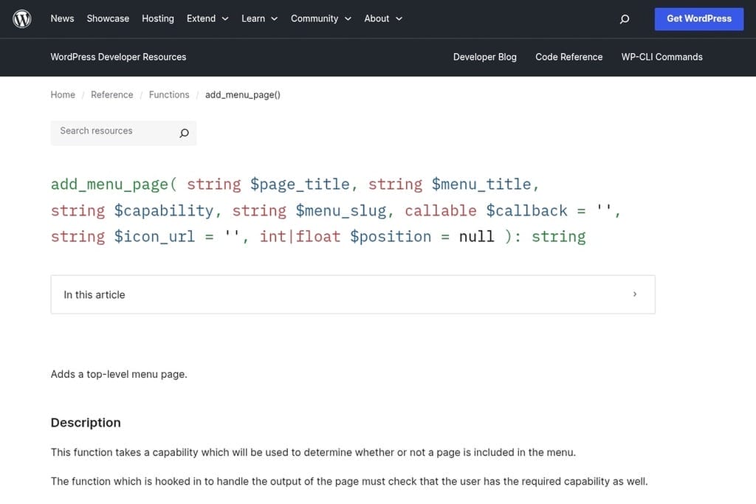Go to Code Reference
Viewport: 756px width, 504px height.
coord(568,57)
